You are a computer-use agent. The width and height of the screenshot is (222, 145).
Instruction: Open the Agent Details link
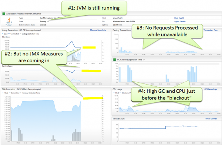pos(180,22)
